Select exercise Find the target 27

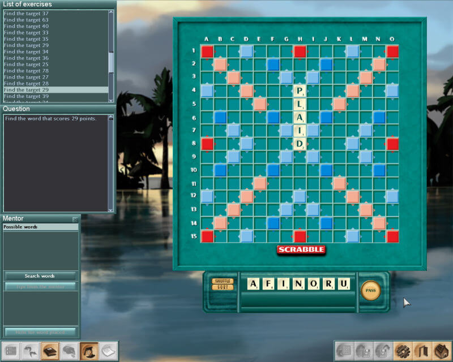(x=55, y=77)
